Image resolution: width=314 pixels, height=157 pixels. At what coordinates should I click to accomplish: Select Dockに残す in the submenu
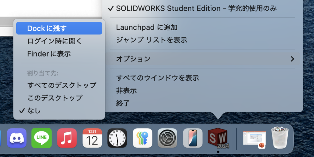(x=59, y=28)
